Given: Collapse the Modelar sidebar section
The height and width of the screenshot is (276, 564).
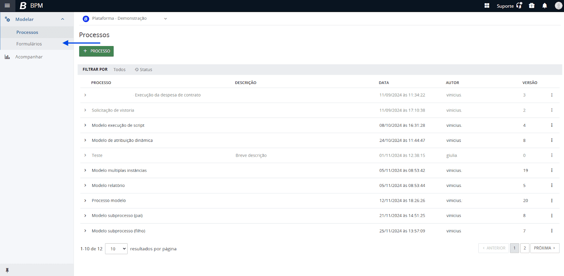Looking at the screenshot, I should click(62, 19).
